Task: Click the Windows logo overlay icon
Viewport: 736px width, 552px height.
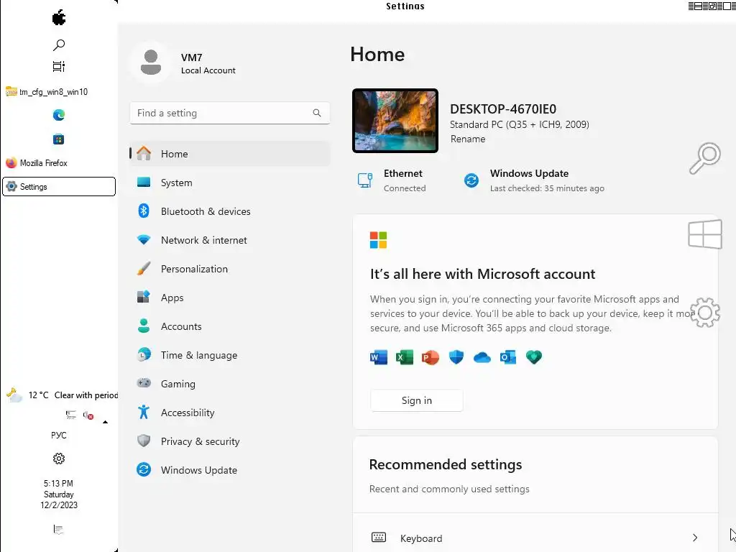Action: pyautogui.click(x=705, y=234)
